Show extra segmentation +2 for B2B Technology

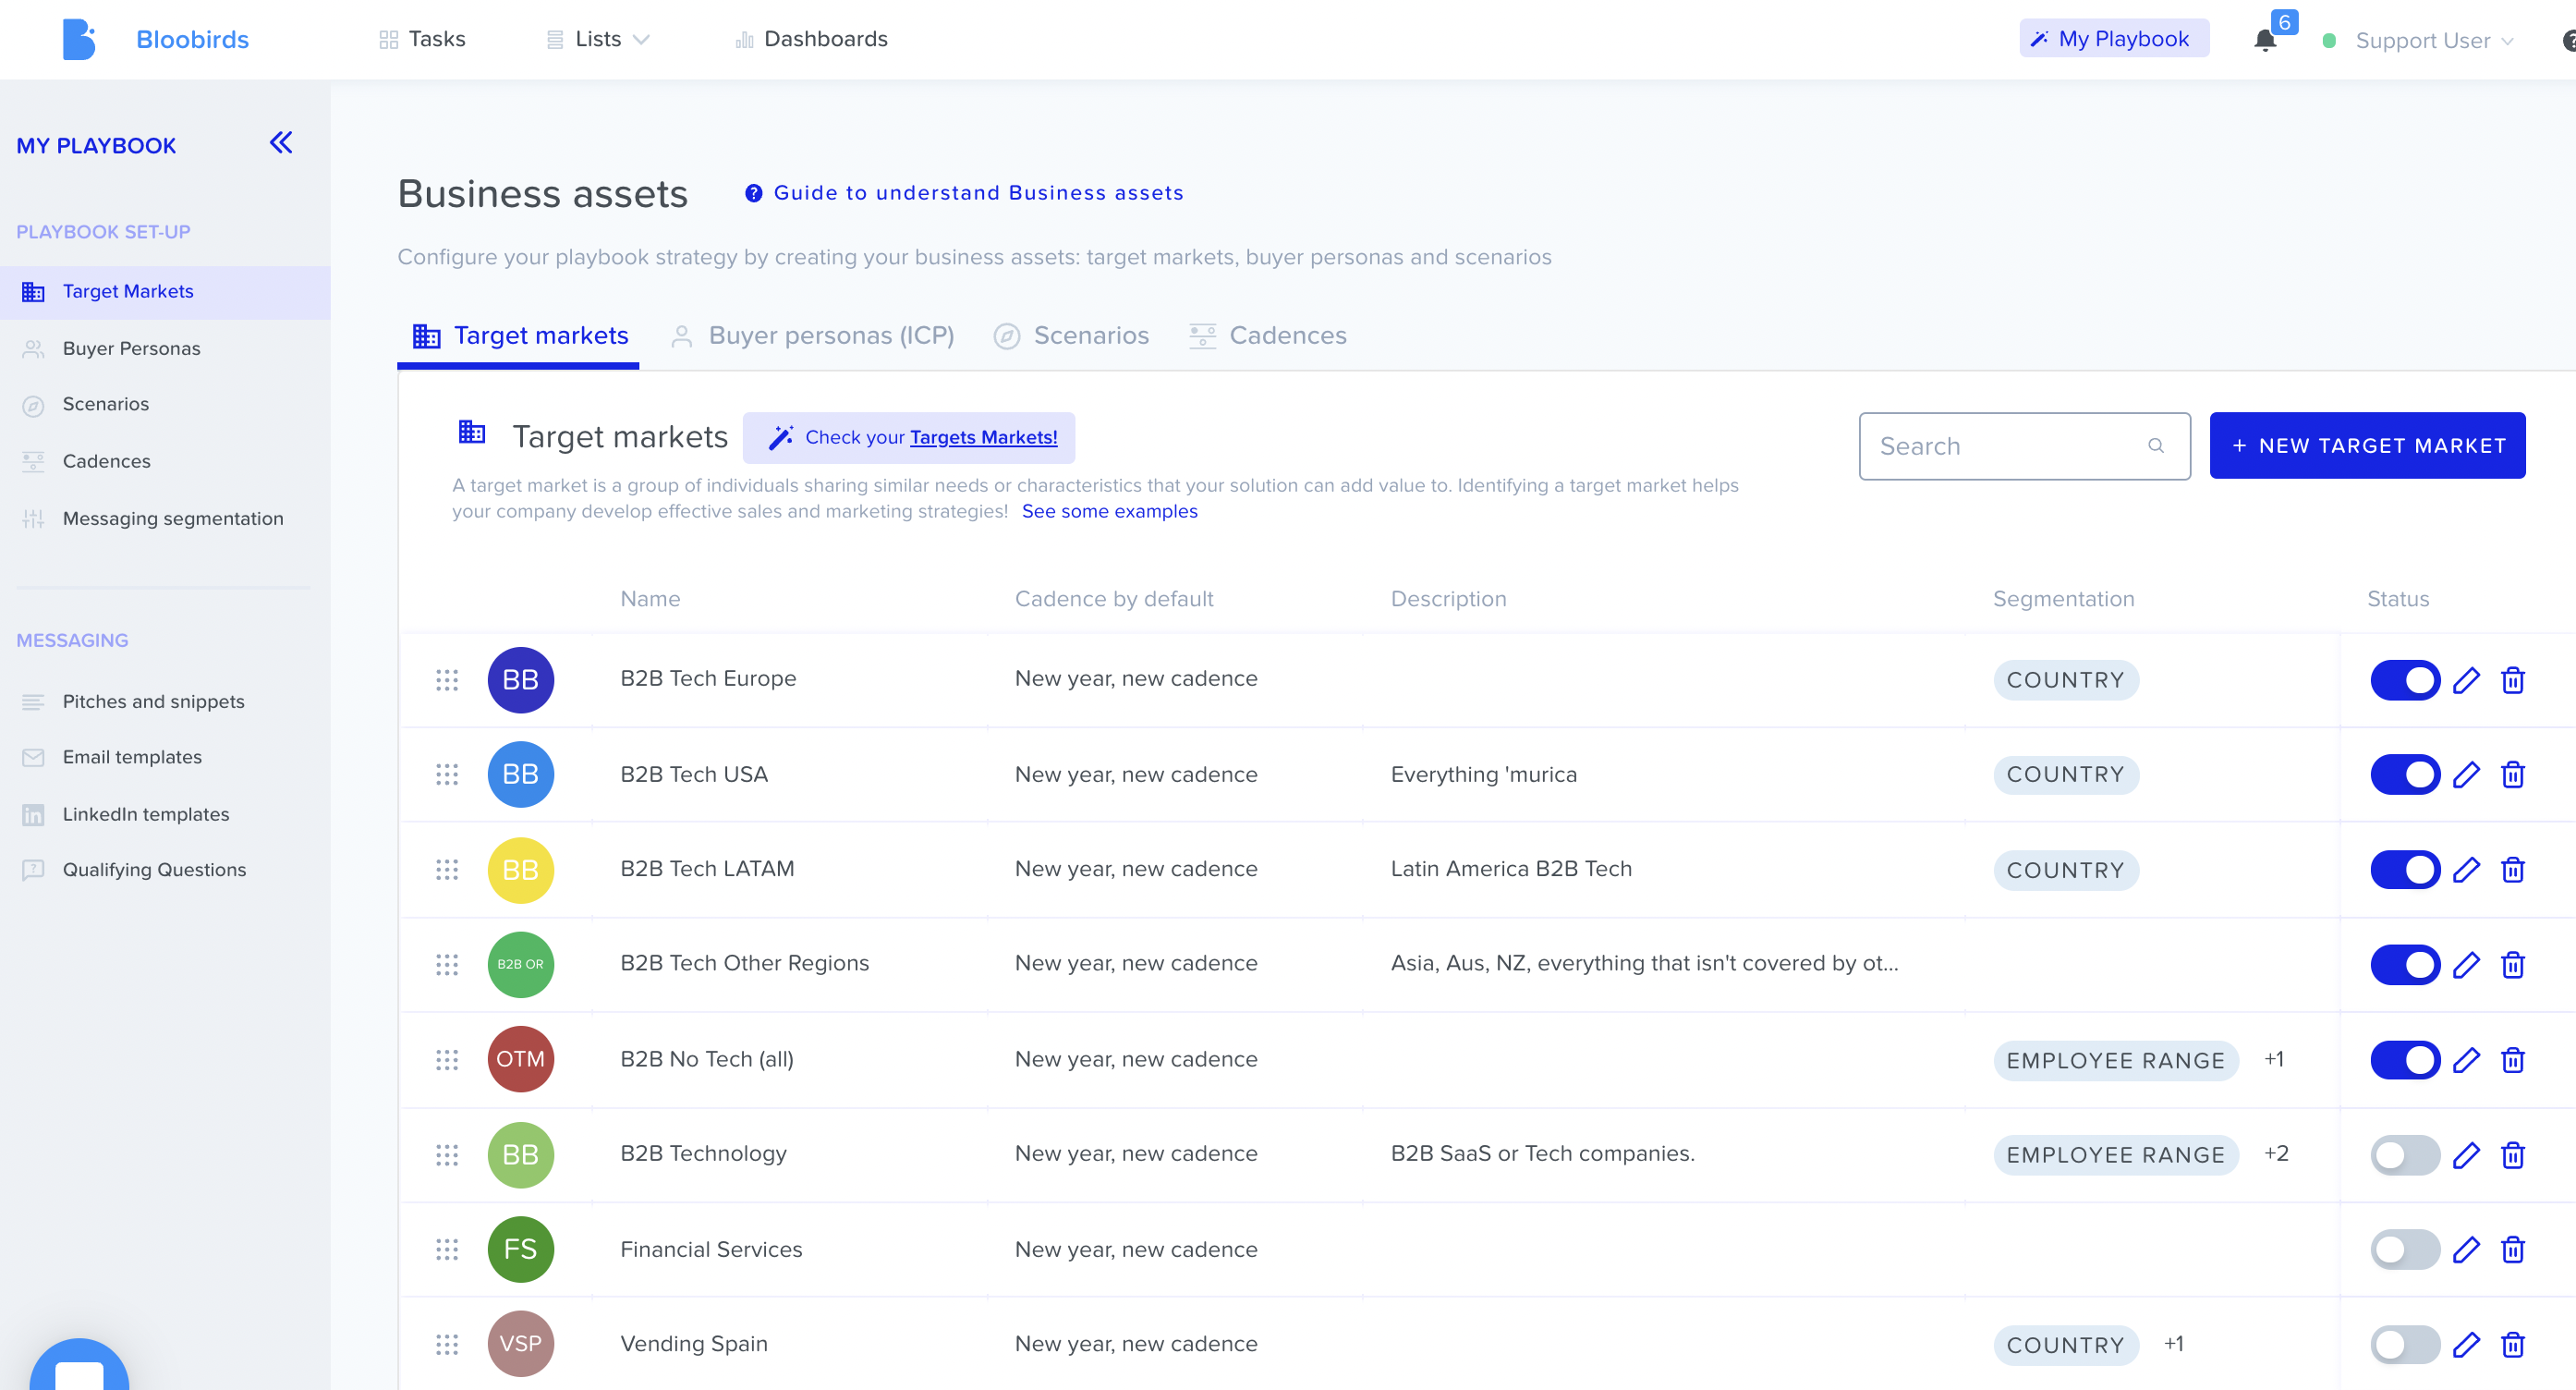click(x=2276, y=1153)
